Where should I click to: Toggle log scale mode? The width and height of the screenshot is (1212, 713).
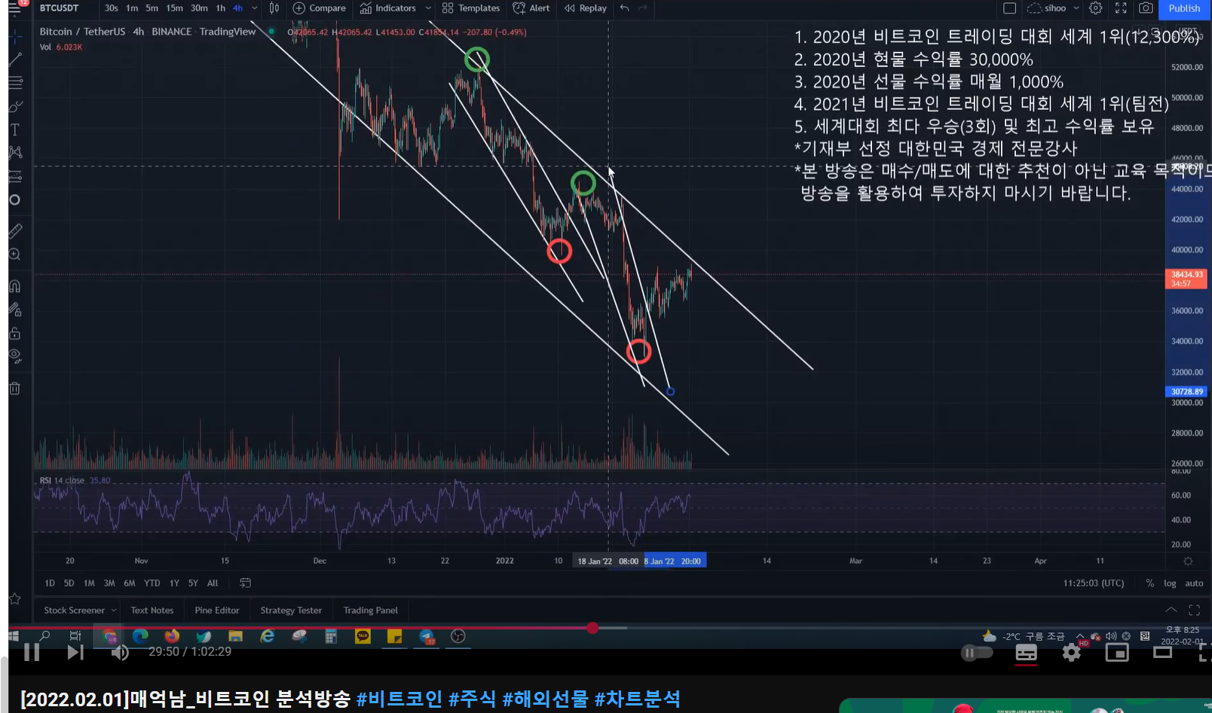point(1170,583)
